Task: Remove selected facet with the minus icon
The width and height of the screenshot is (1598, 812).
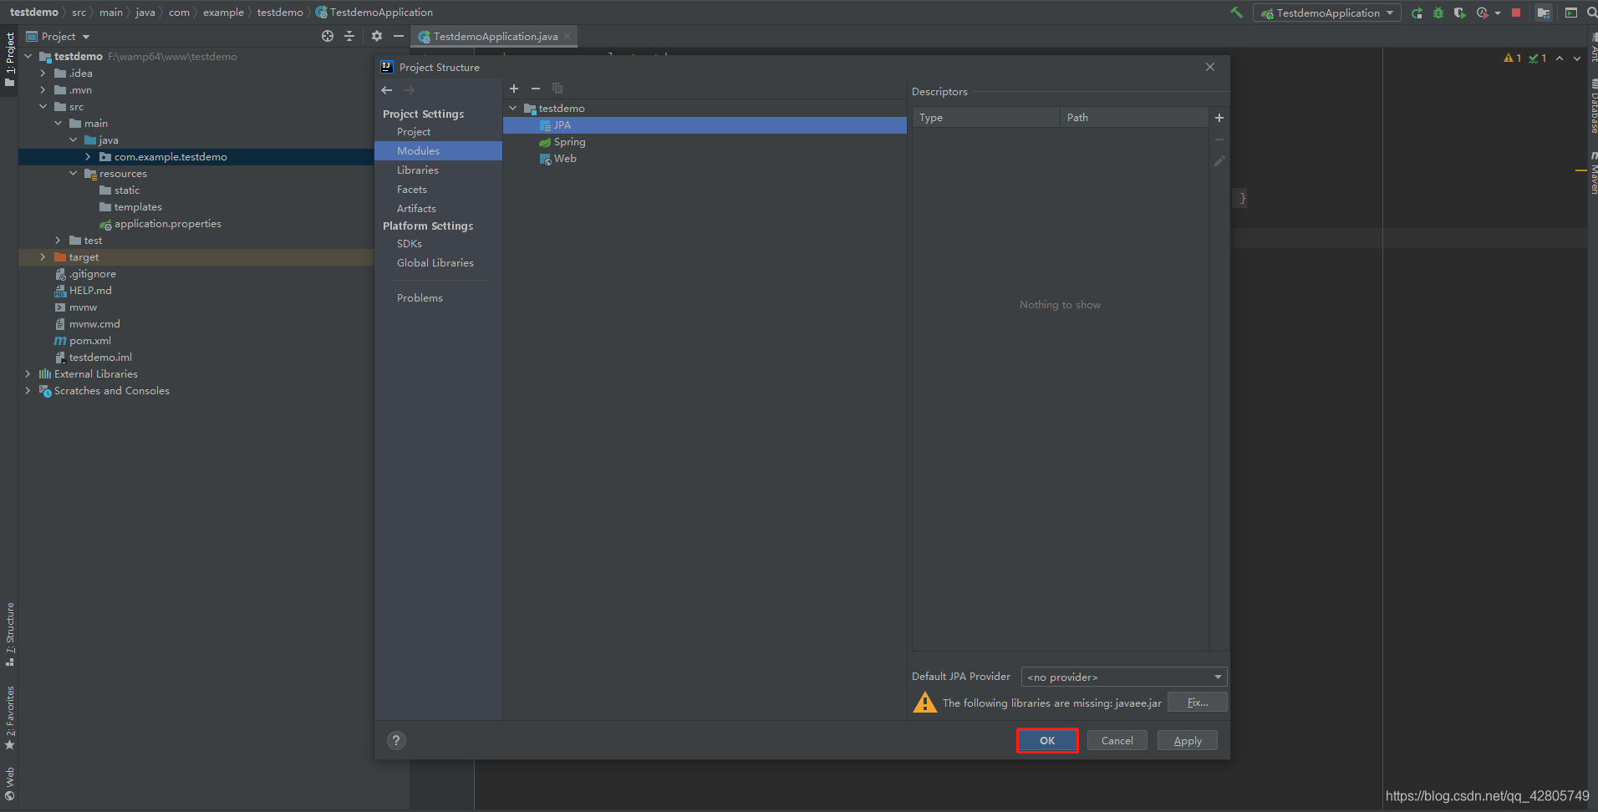Action: (x=536, y=89)
